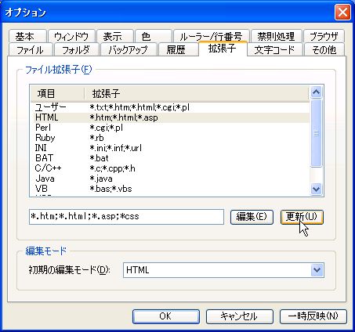Select the C/C++ entry in the list
The image size is (355, 332).
point(170,168)
